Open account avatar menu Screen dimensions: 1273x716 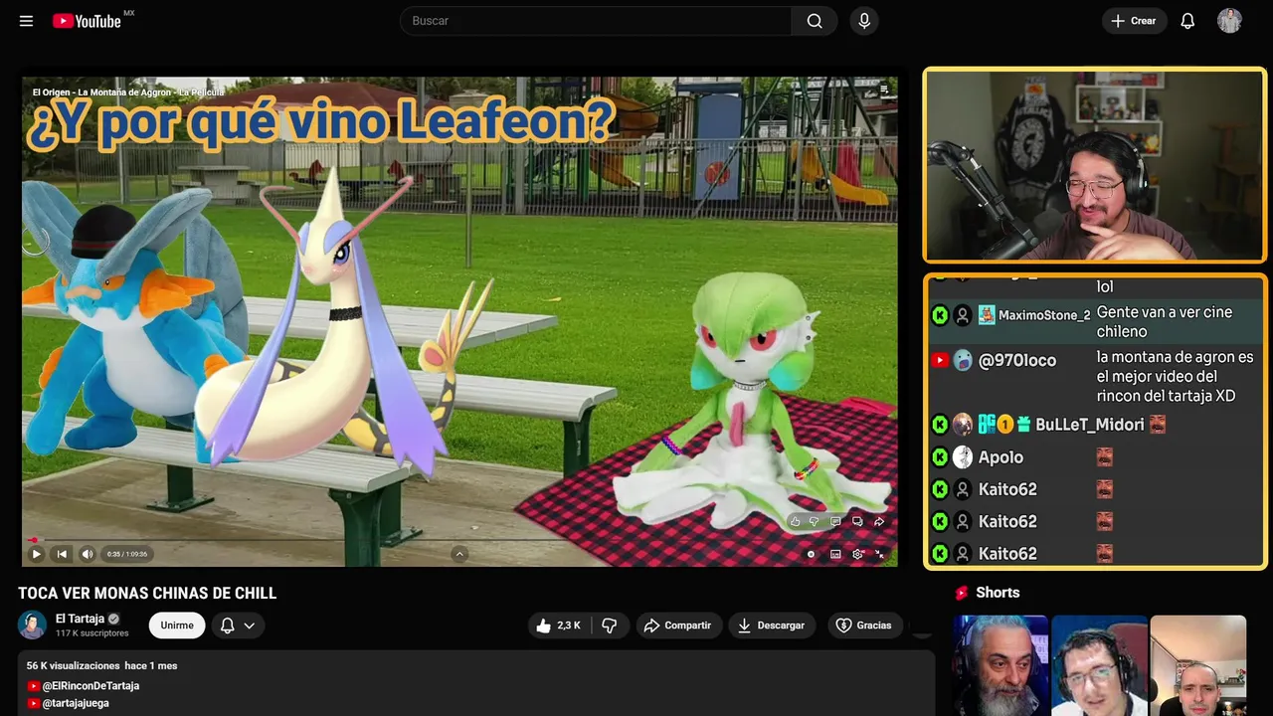pyautogui.click(x=1229, y=21)
